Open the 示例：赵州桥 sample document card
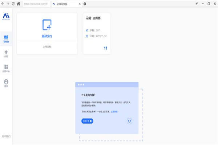This screenshot has height=145, width=218. pos(97,33)
